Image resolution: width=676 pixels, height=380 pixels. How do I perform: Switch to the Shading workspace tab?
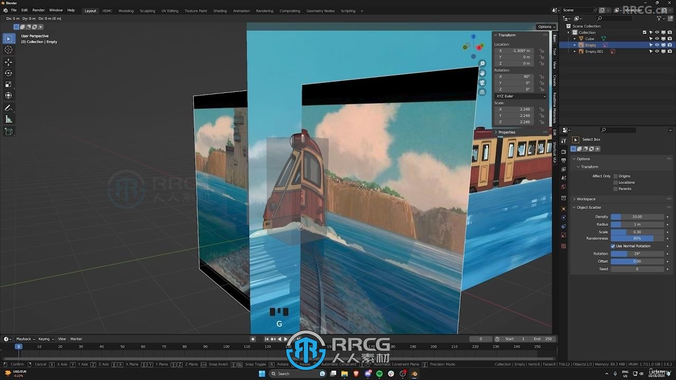coord(220,11)
